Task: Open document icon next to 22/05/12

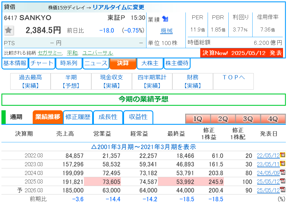Action: point(283,155)
